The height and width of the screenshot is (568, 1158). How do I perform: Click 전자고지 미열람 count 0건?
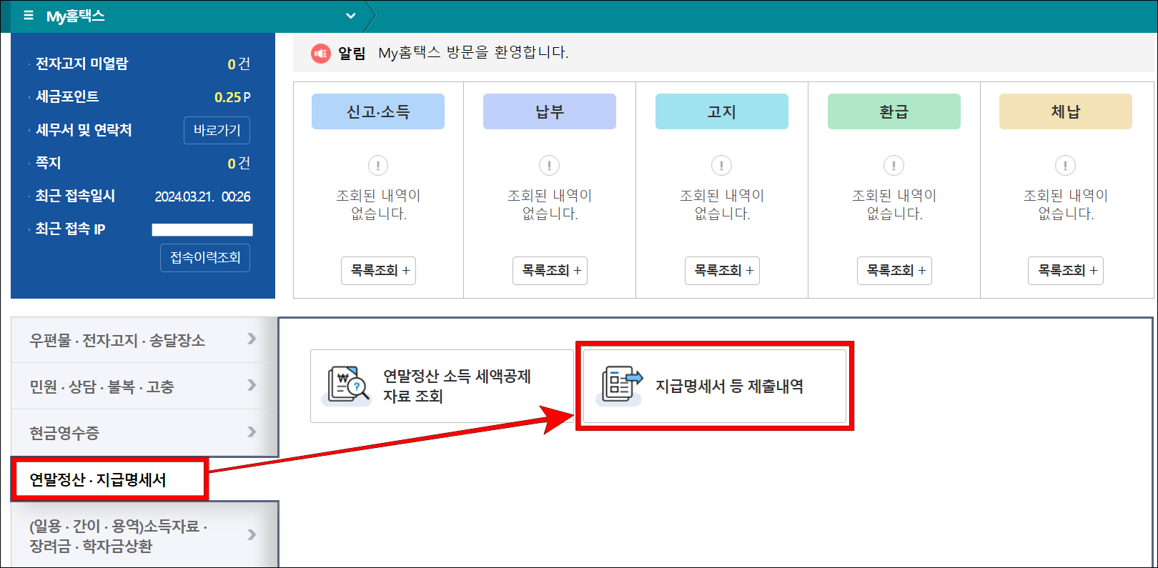[239, 64]
